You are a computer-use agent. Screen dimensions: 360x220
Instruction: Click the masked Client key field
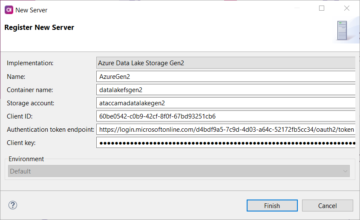226,143
